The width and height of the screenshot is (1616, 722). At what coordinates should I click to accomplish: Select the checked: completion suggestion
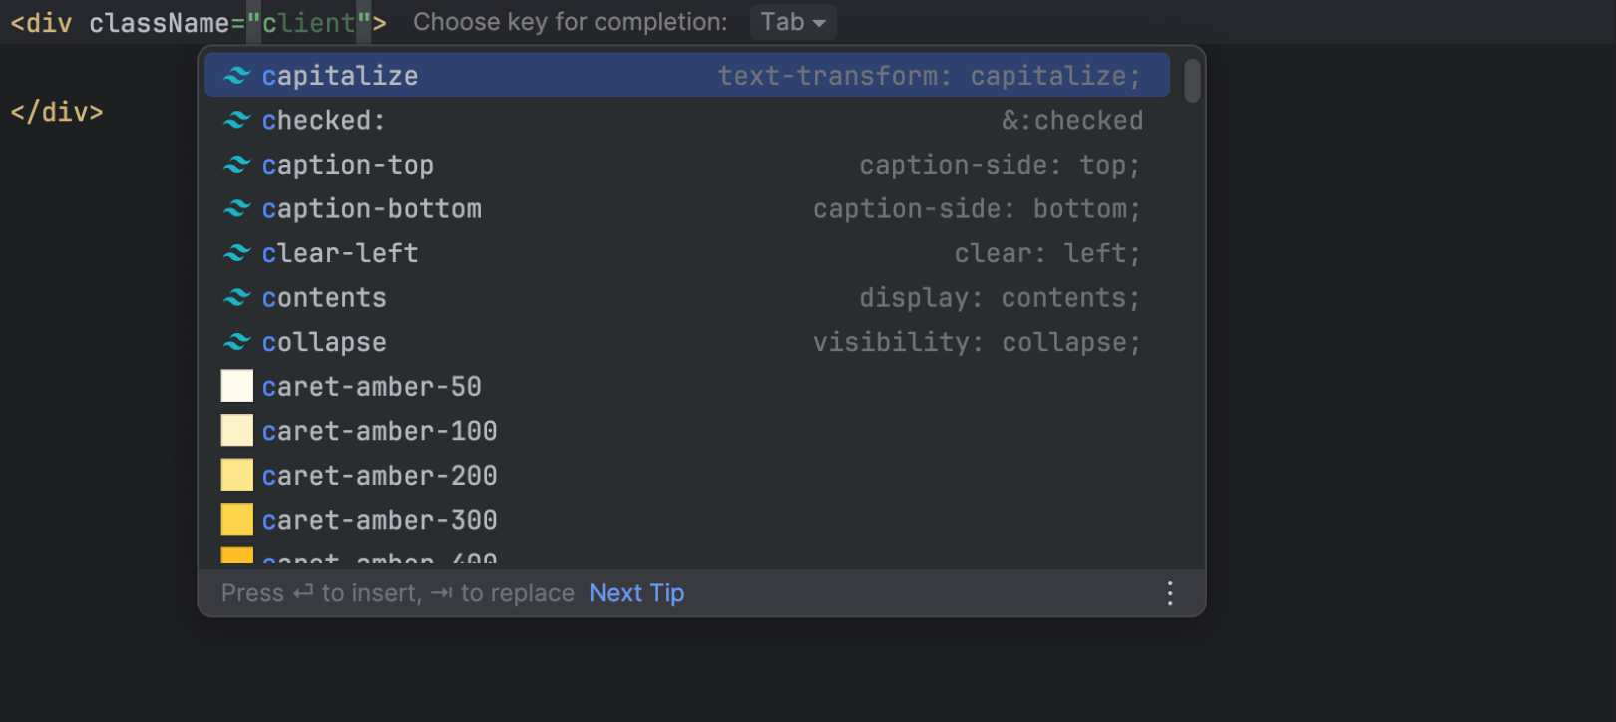tap(687, 120)
